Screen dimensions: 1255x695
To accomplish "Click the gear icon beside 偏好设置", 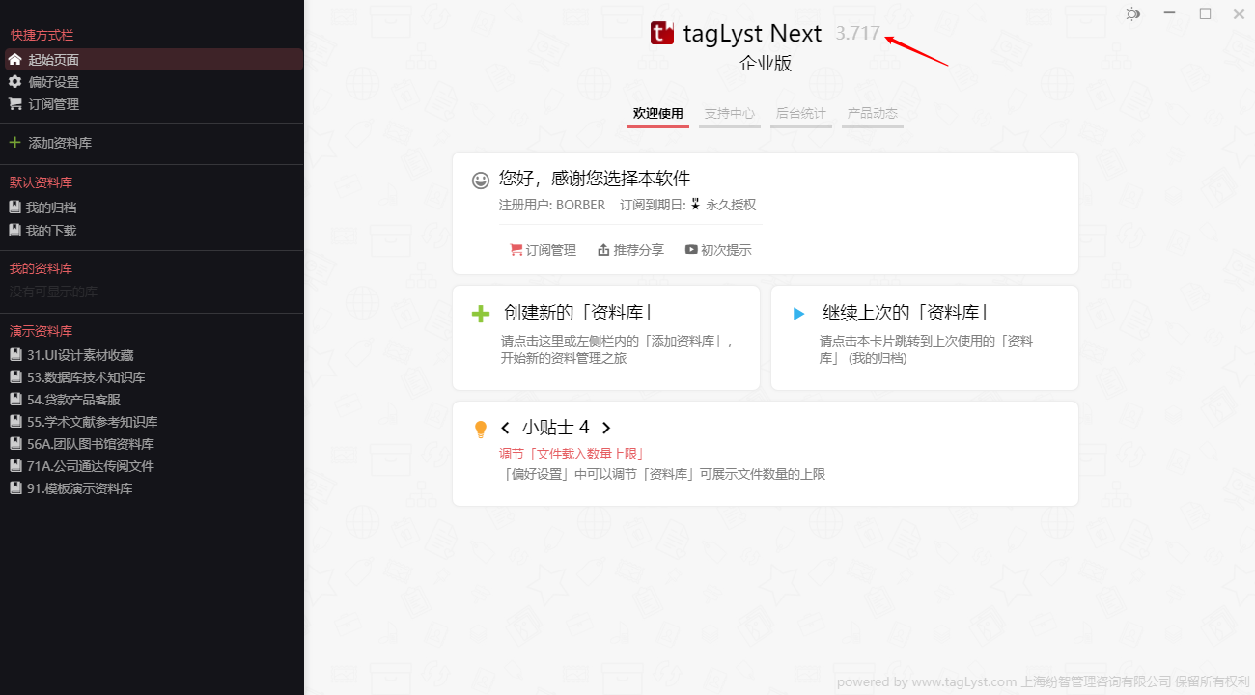I will pyautogui.click(x=14, y=82).
